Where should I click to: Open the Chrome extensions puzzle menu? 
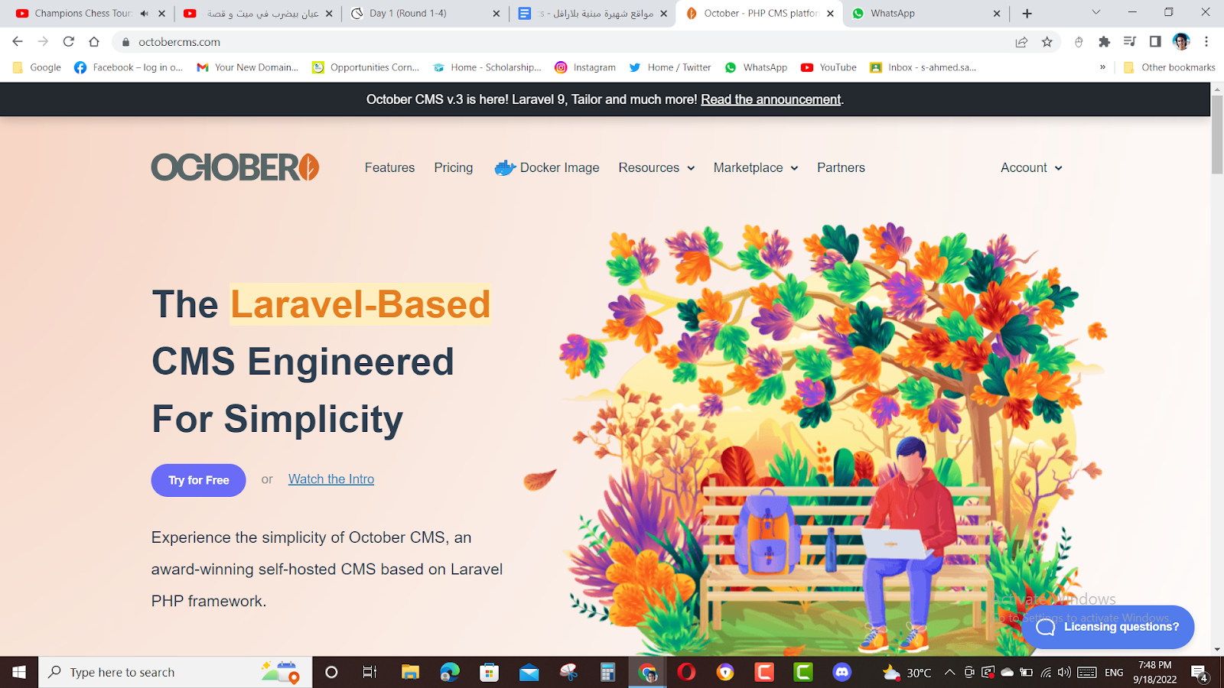[x=1104, y=42]
